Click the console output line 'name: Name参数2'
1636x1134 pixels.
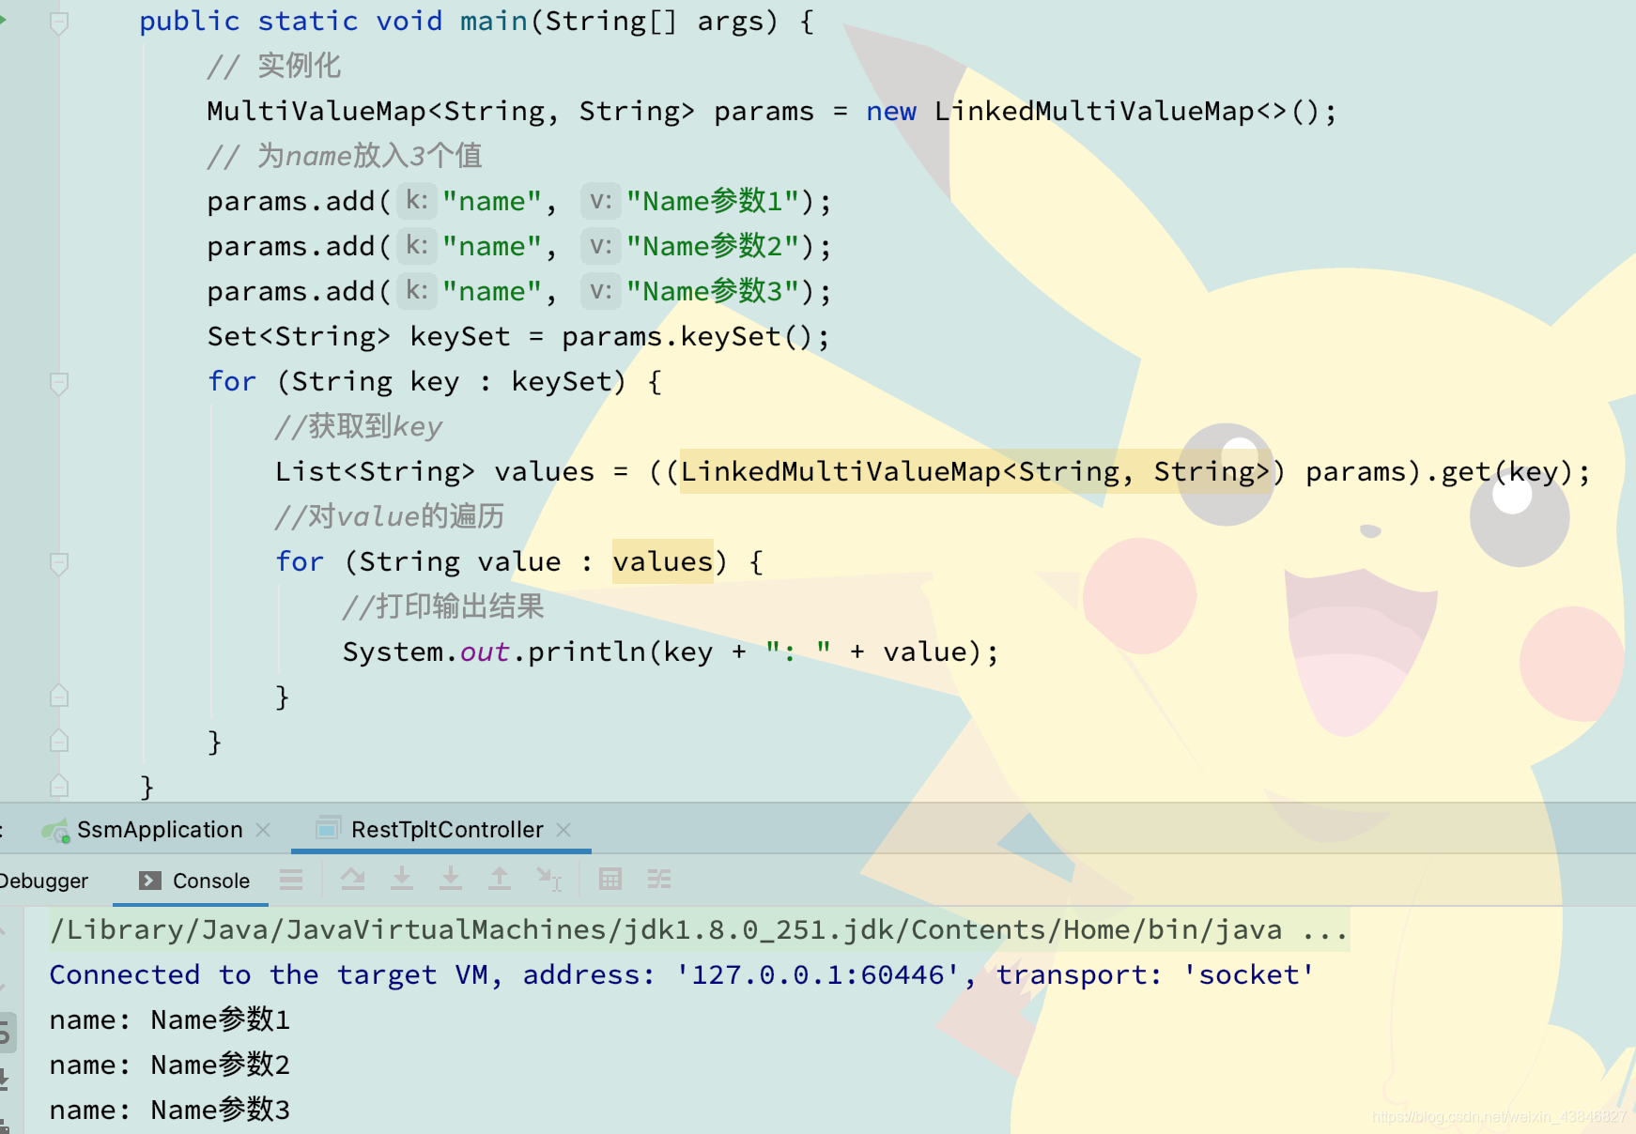(x=170, y=1065)
